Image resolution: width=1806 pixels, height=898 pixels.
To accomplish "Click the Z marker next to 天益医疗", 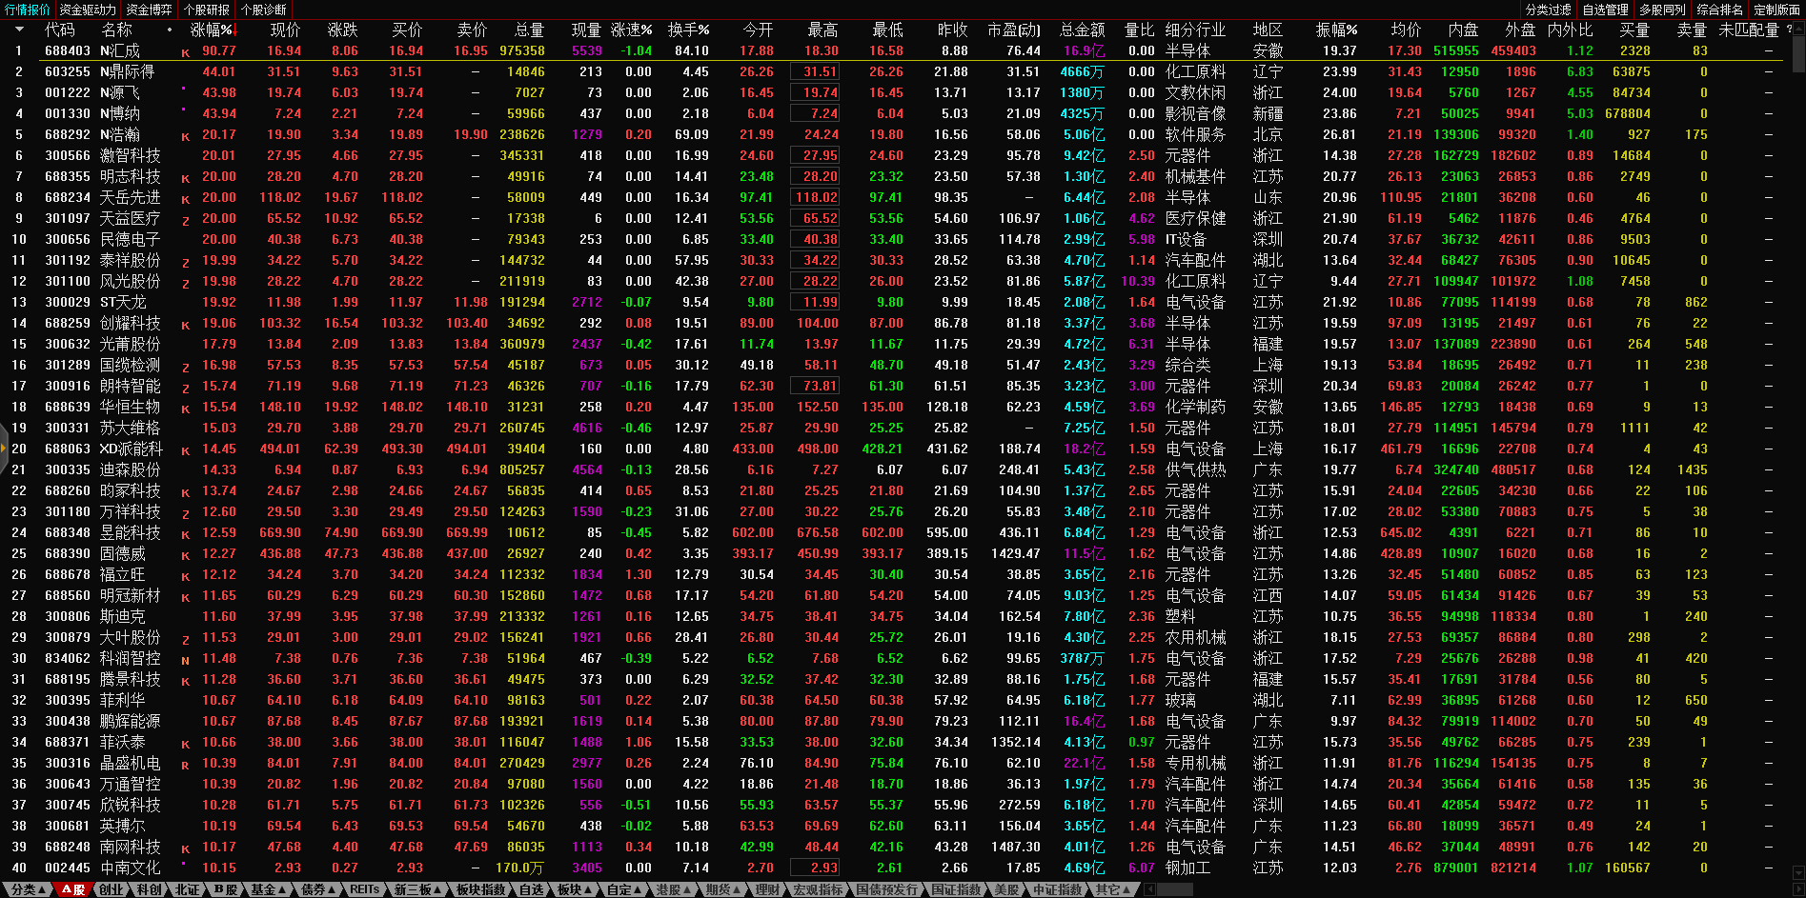I will click(x=185, y=220).
